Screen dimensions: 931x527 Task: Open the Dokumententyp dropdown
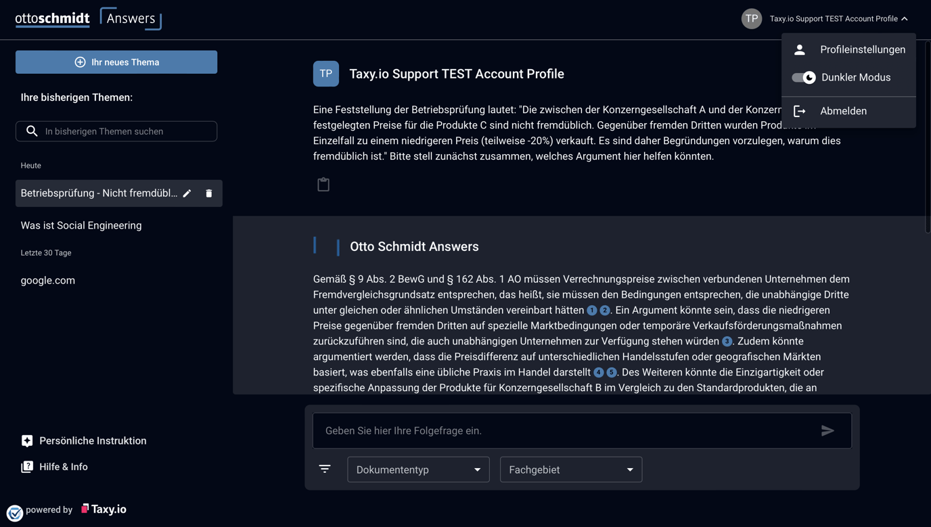click(418, 469)
